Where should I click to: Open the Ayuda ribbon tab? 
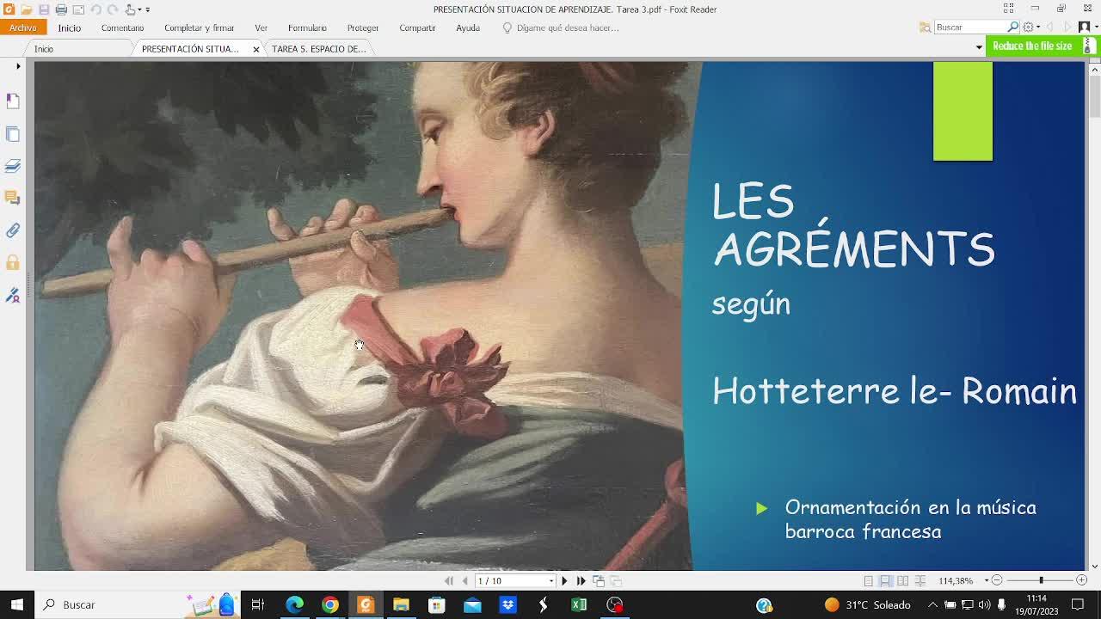pyautogui.click(x=468, y=28)
